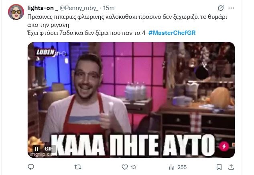View tweet analytics bar chart icon

[x=172, y=167]
